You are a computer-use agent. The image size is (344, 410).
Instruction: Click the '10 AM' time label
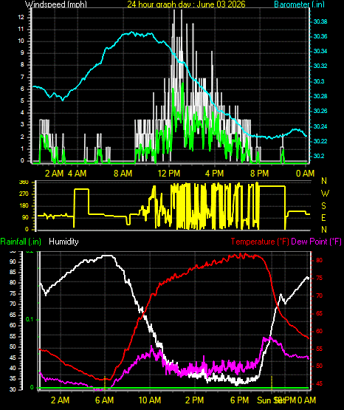point(150,400)
